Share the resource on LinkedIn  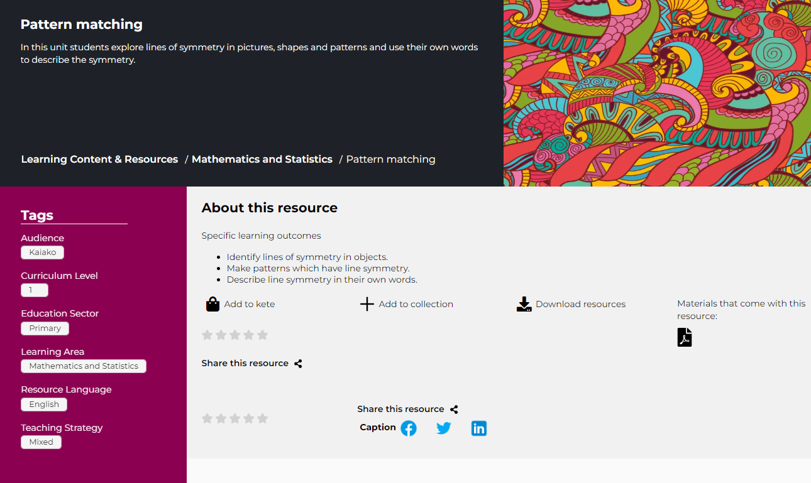coord(479,428)
